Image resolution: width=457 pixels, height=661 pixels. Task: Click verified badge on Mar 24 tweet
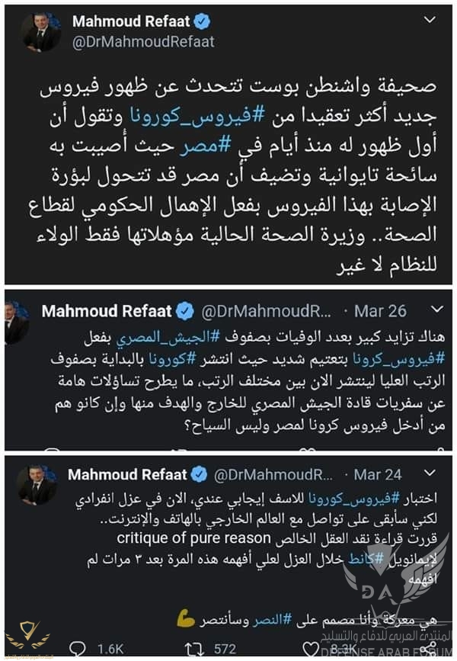200,475
